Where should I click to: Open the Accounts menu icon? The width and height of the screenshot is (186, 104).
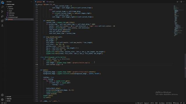[2, 95]
